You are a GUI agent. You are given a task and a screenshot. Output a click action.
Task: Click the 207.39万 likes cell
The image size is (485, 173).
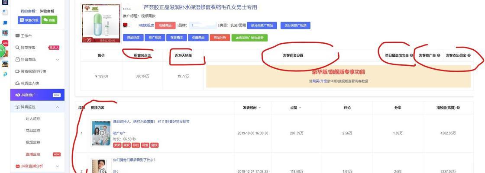(x=297, y=133)
